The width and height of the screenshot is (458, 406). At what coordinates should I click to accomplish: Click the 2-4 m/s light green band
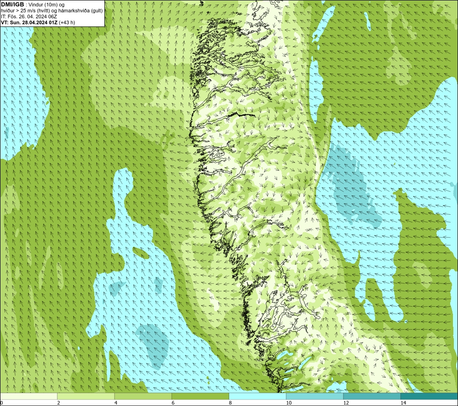click(x=86, y=396)
